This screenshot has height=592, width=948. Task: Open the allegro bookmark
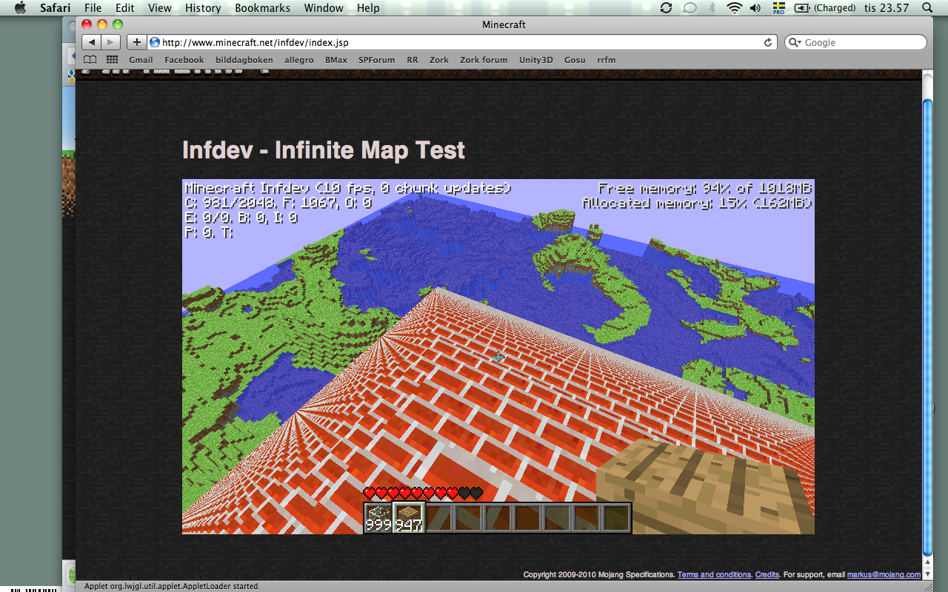click(x=299, y=60)
